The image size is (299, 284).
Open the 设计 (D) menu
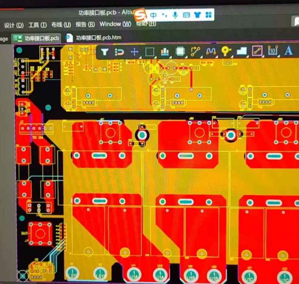pyautogui.click(x=14, y=25)
